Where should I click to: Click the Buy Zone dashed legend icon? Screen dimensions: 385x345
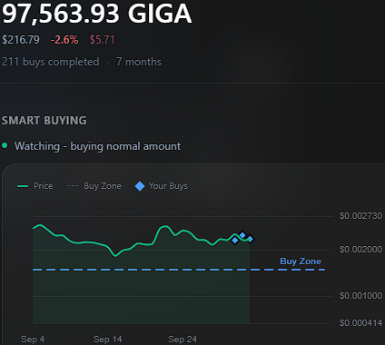click(x=73, y=186)
